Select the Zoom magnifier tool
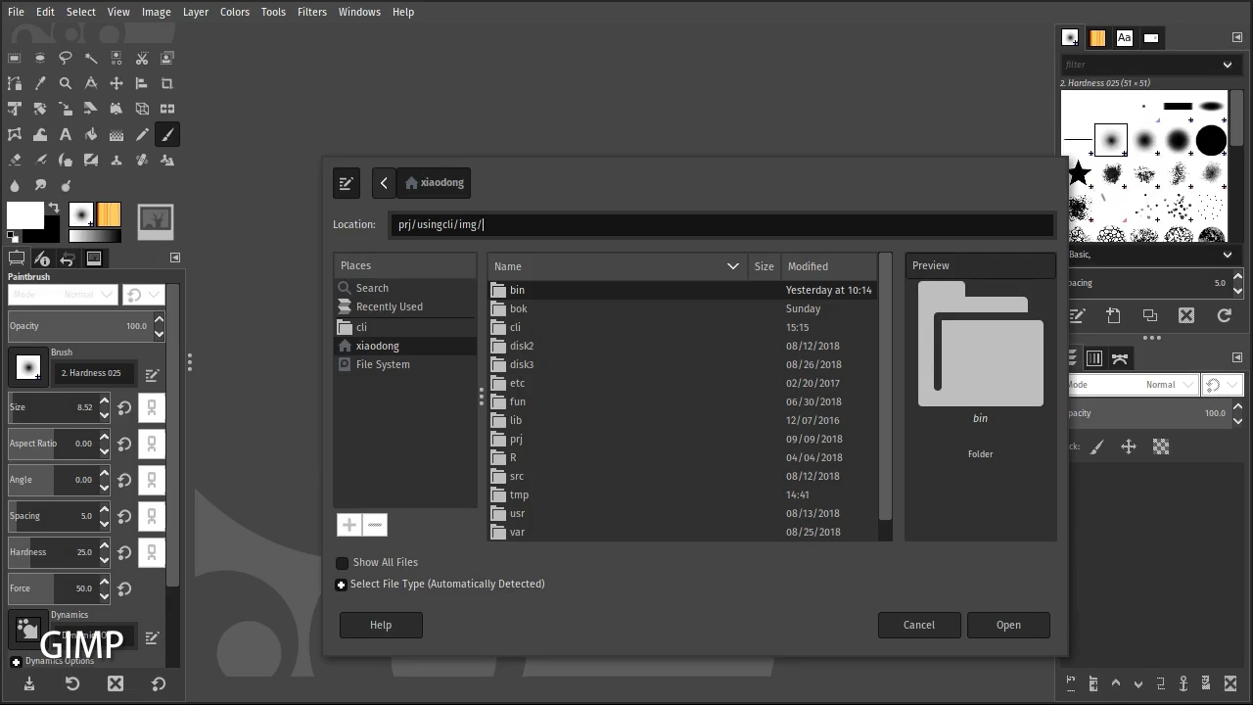 66,83
